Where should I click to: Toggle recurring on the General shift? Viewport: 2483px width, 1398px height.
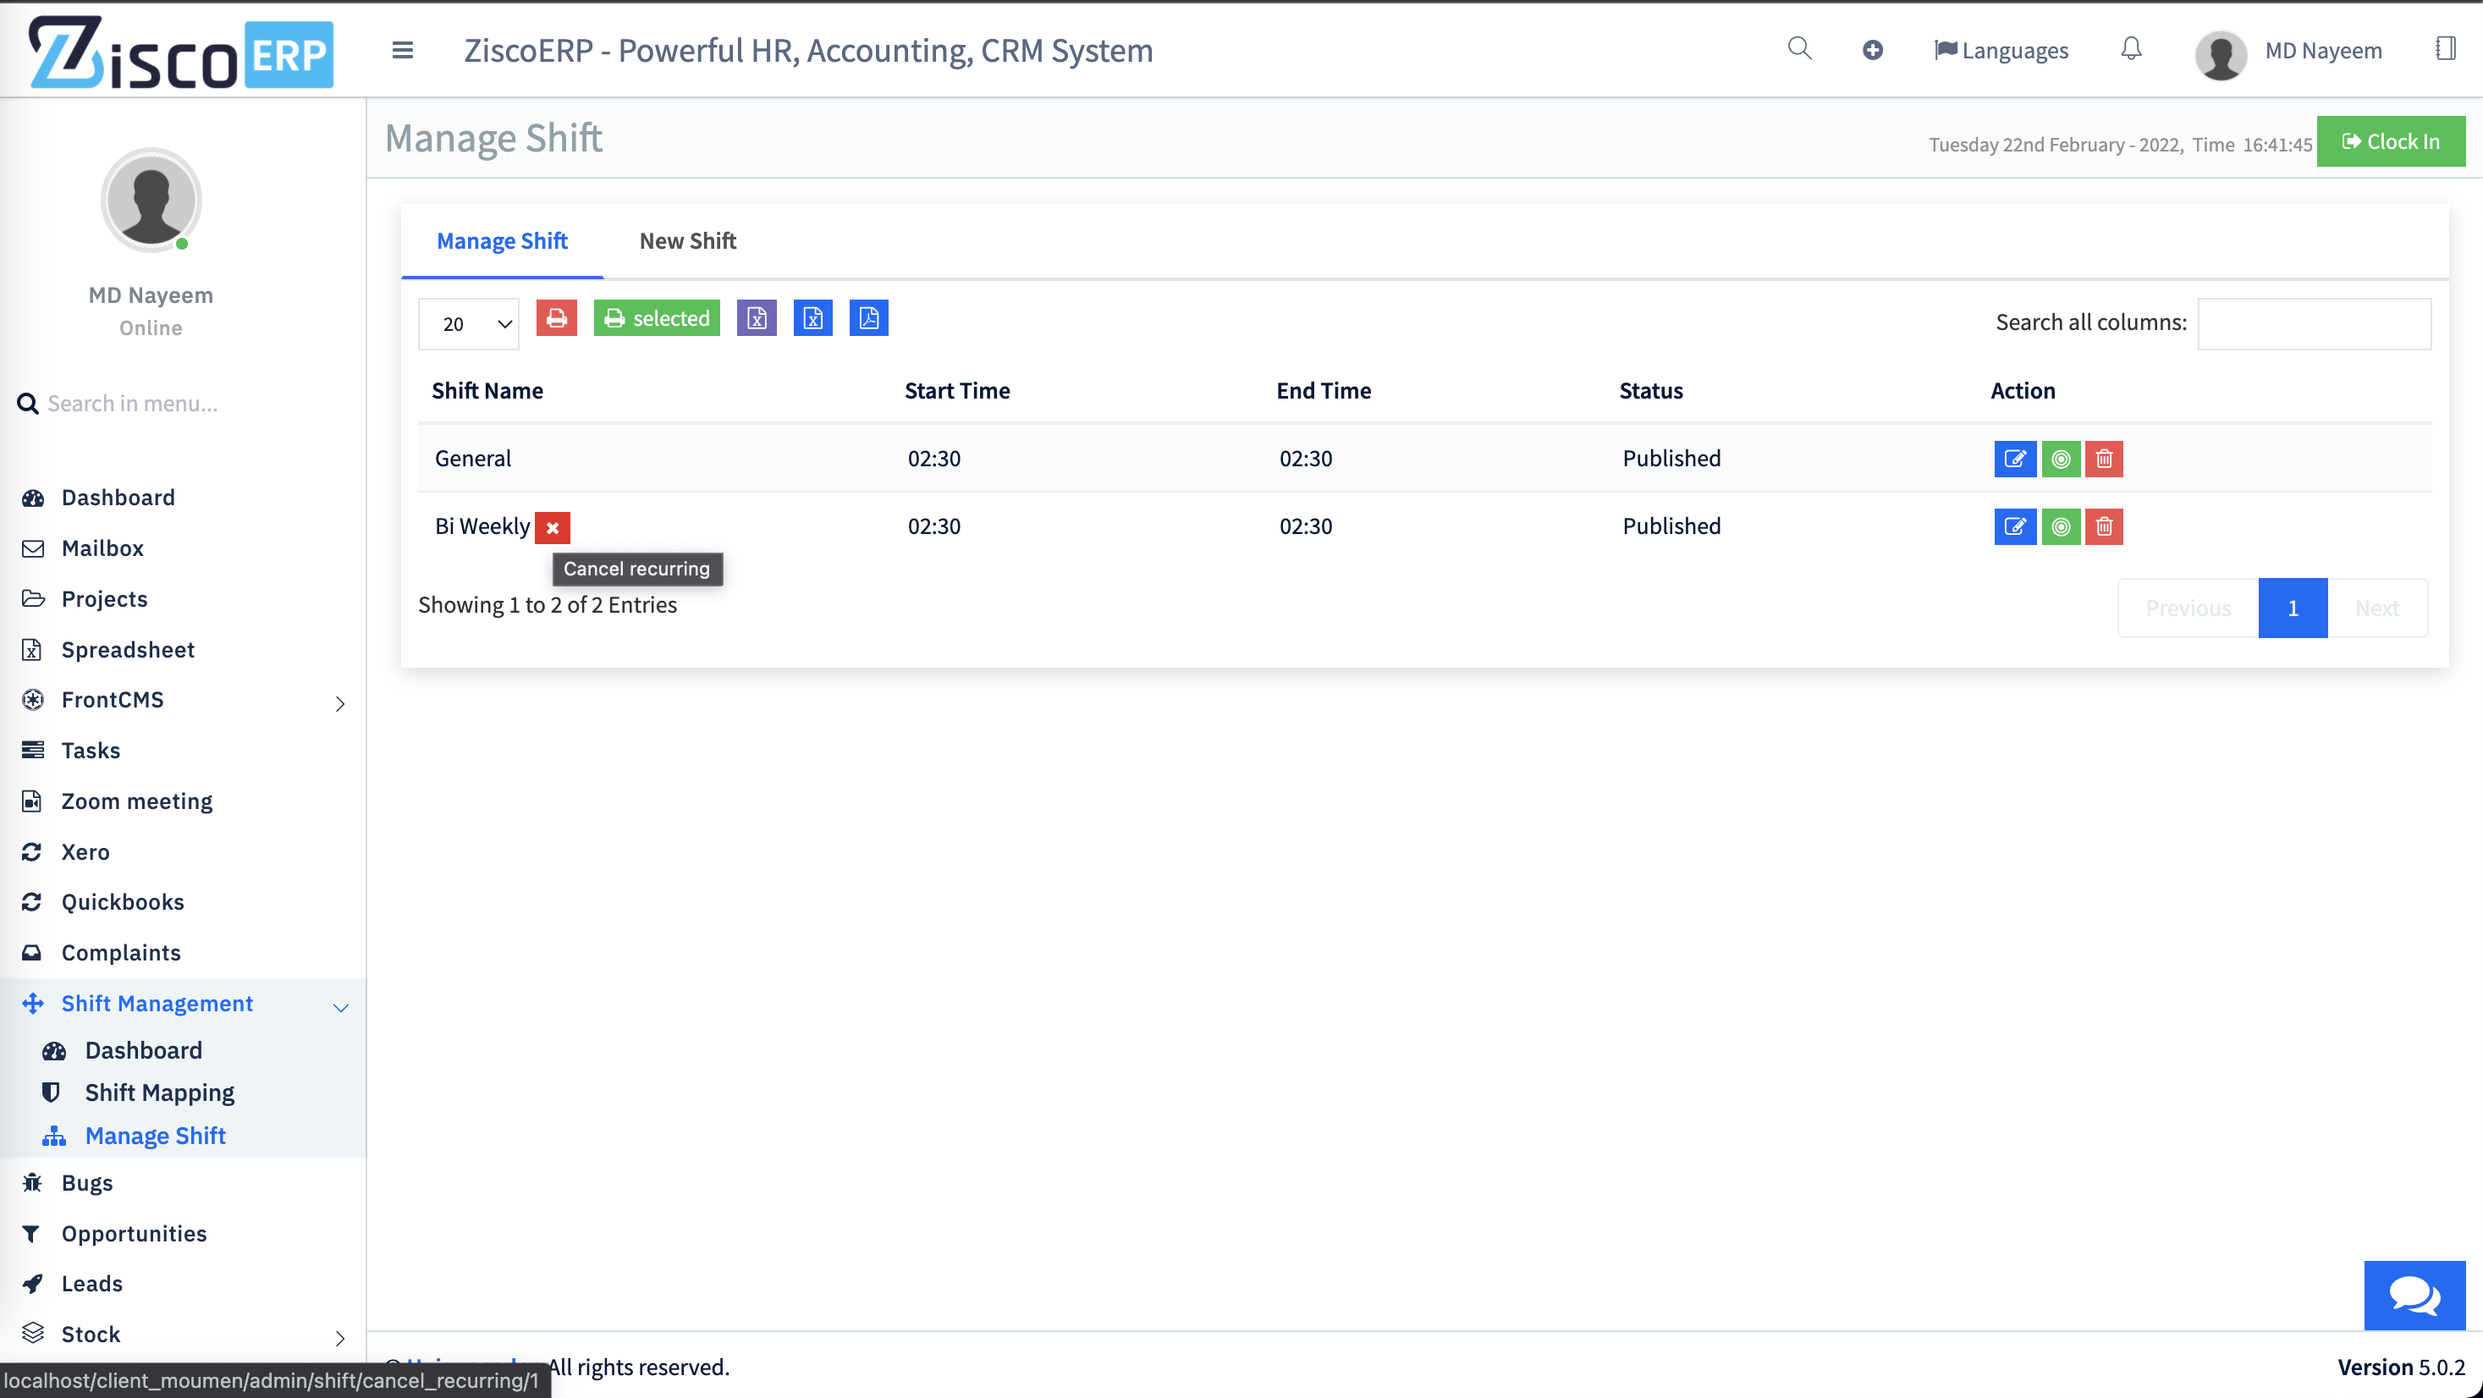[x=2061, y=459]
